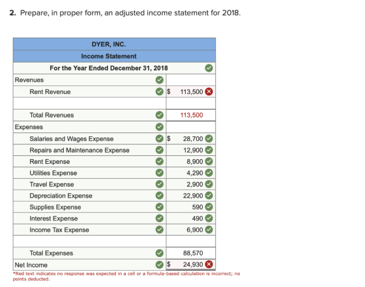Click label checkmark for Depreciation Expense
365x287 pixels.
pyautogui.click(x=160, y=196)
